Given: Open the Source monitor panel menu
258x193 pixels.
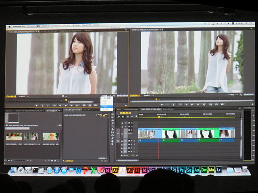Looking at the screenshot, I should click(126, 30).
